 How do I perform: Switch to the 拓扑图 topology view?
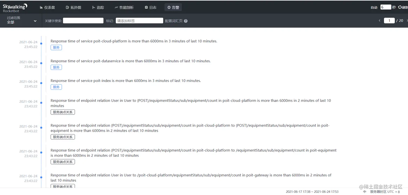click(73, 7)
